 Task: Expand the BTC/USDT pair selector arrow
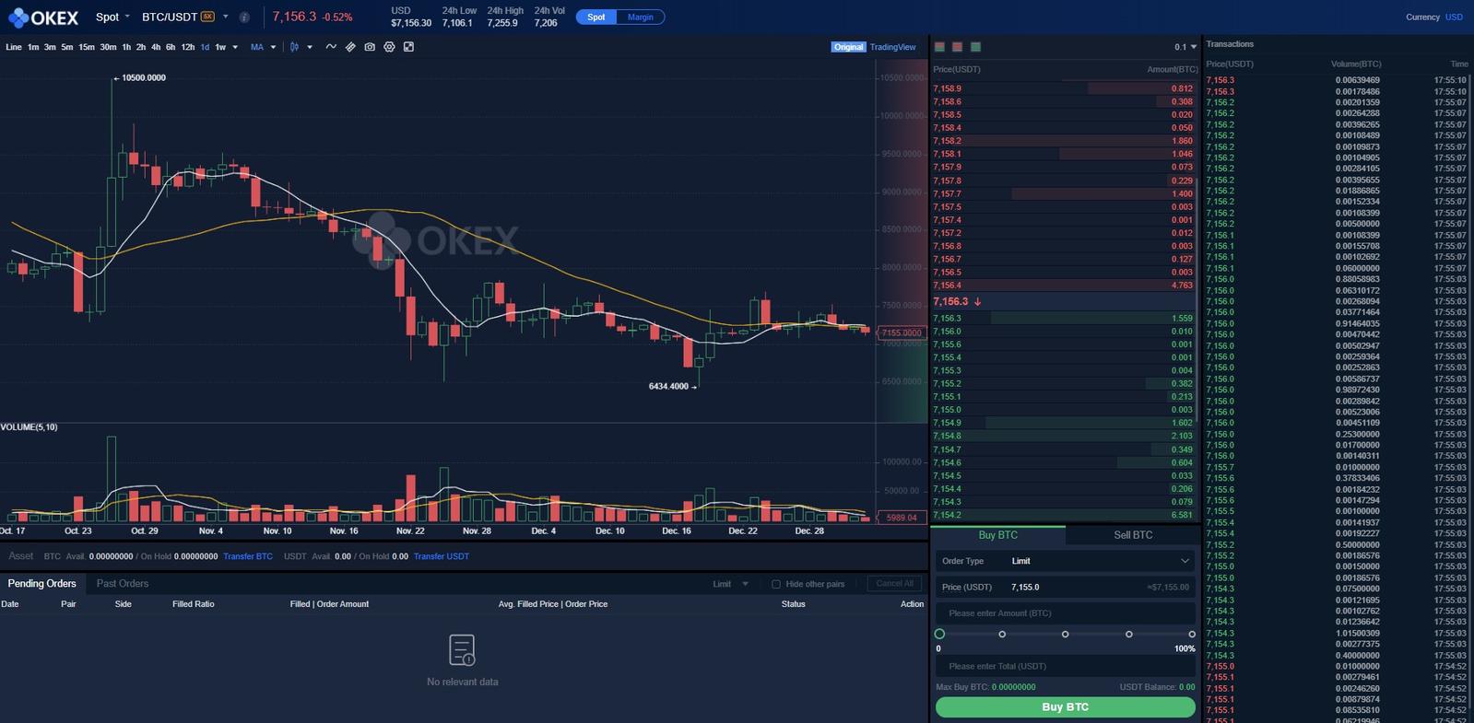(x=226, y=17)
